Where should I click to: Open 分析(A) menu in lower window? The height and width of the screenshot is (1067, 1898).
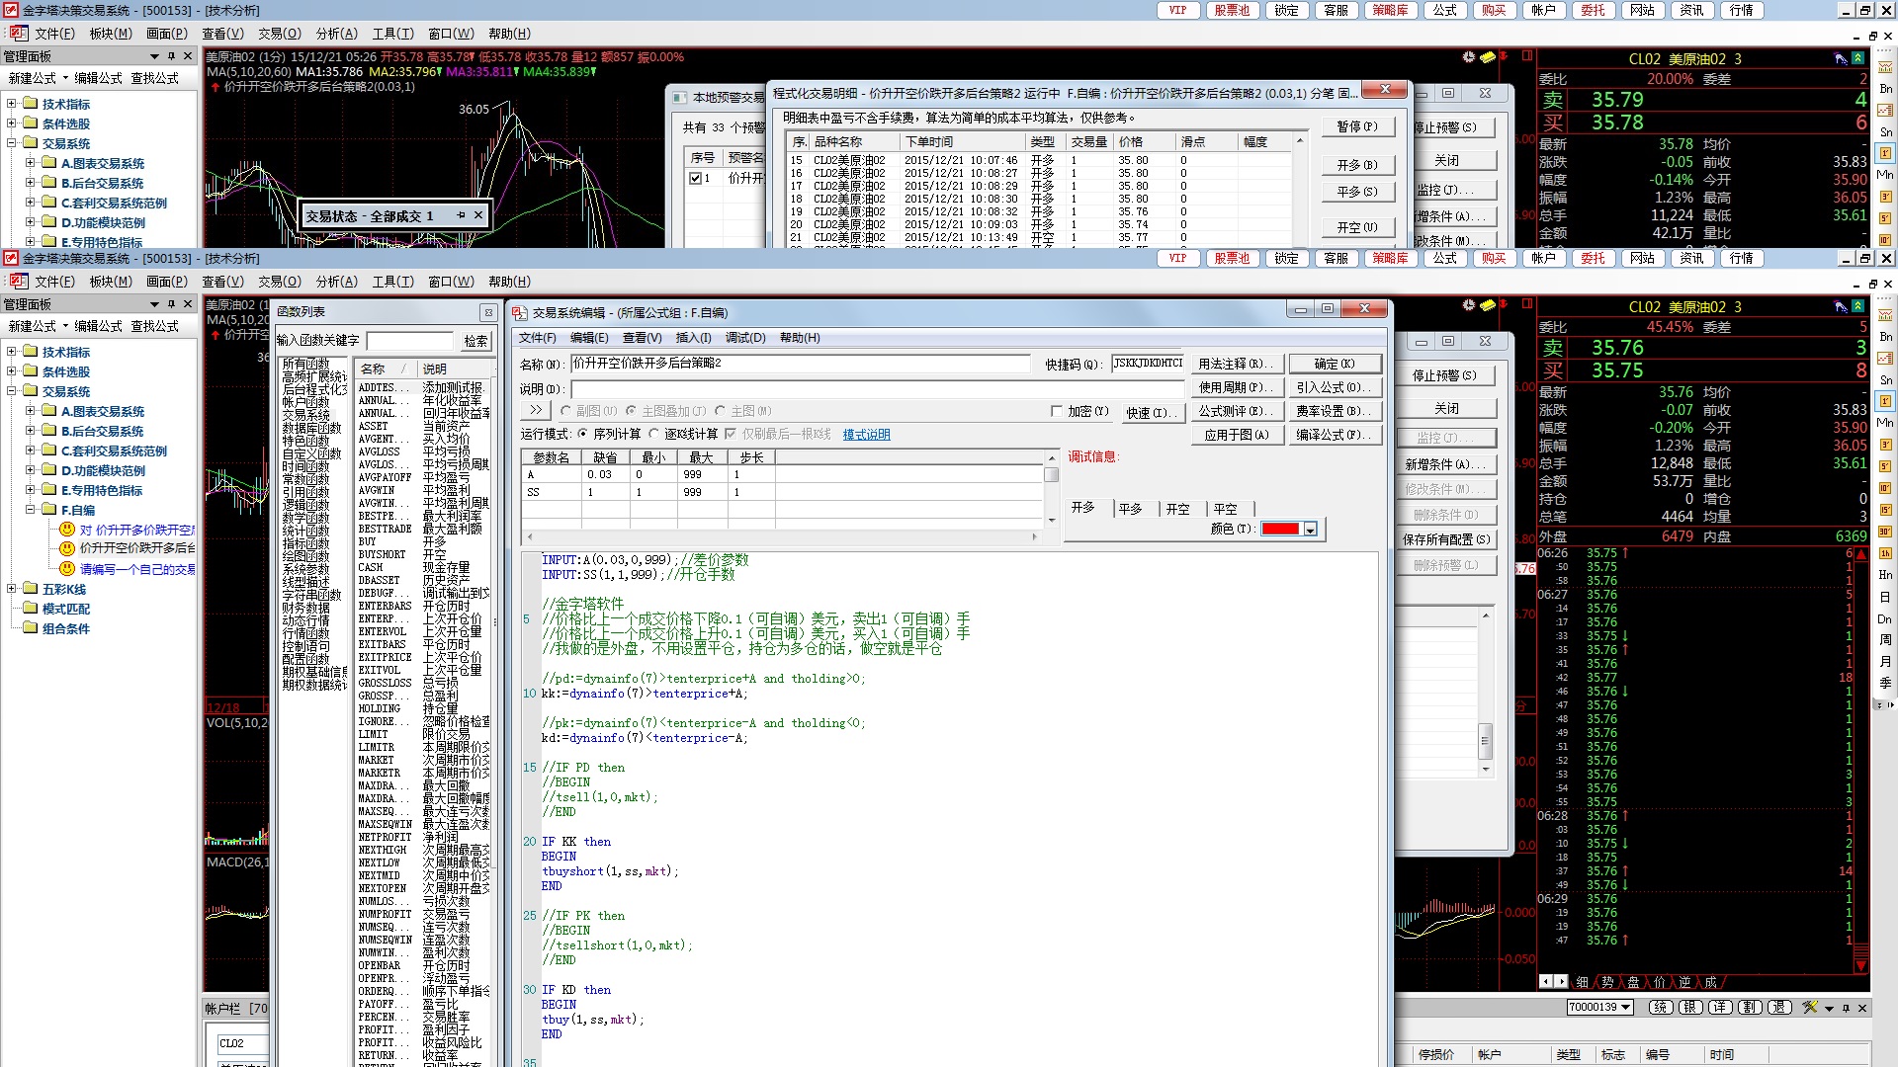tap(336, 282)
